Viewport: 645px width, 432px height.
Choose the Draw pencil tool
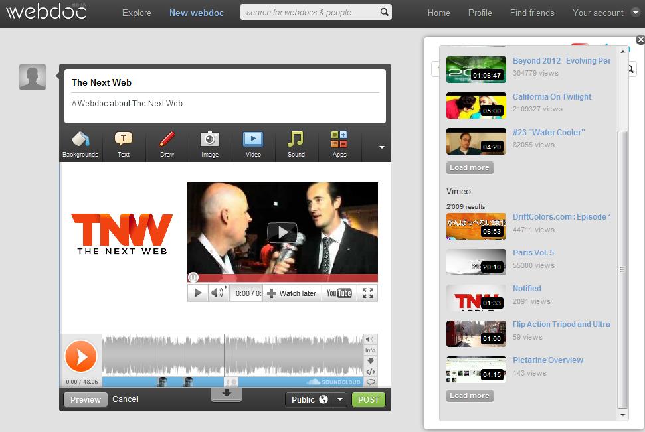167,144
